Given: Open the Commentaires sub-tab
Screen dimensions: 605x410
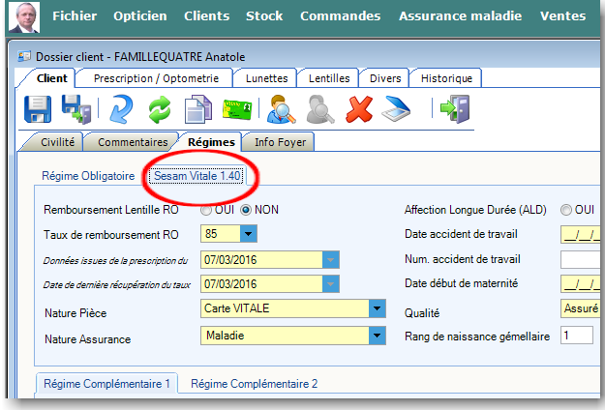Looking at the screenshot, I should click(x=133, y=142).
